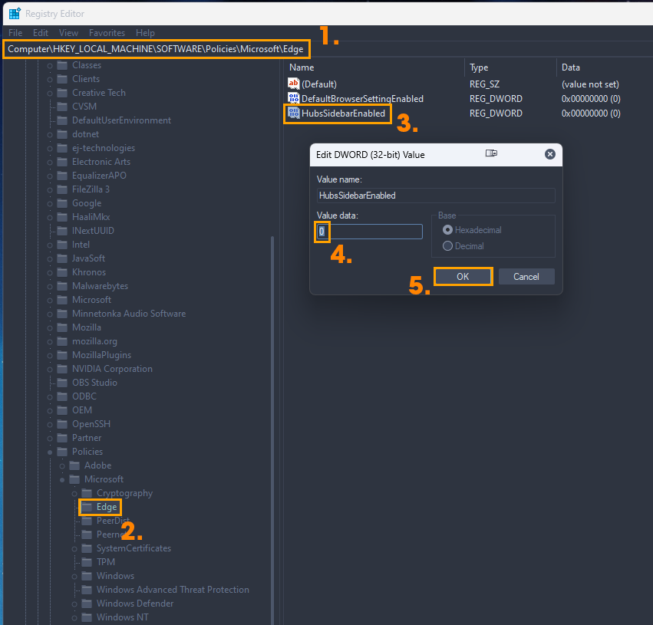Expand the Cryptography tree node
Viewport: 653px width, 625px height.
[x=74, y=494]
